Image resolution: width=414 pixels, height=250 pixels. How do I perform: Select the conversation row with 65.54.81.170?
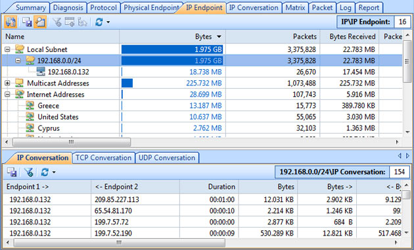click(202, 211)
